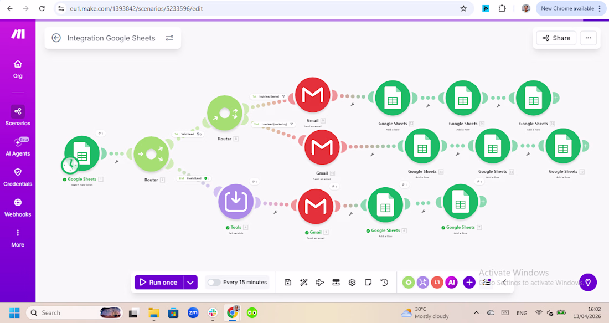Open scenario inputs and outputs icon

[336, 283]
